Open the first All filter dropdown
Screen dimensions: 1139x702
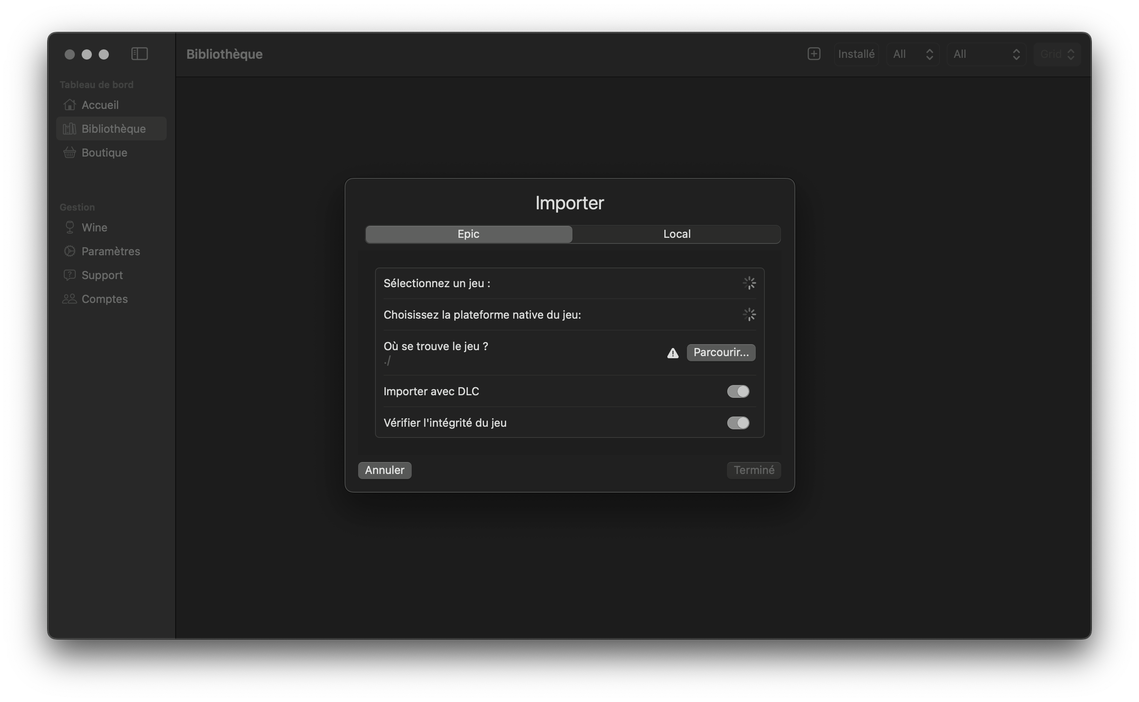[x=912, y=54]
